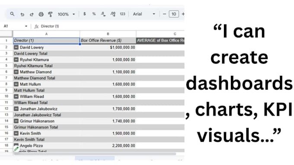Increase font size with plus button
Viewport: 294px width, 165px height.
pos(183,14)
